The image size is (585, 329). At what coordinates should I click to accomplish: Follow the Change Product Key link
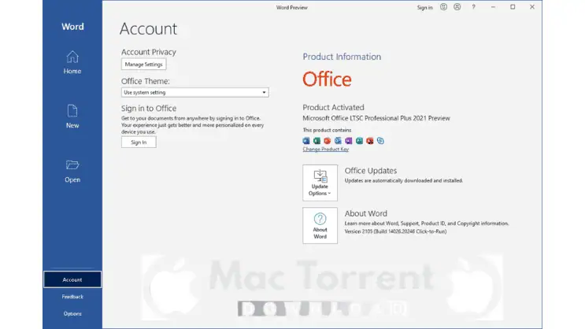(x=326, y=150)
